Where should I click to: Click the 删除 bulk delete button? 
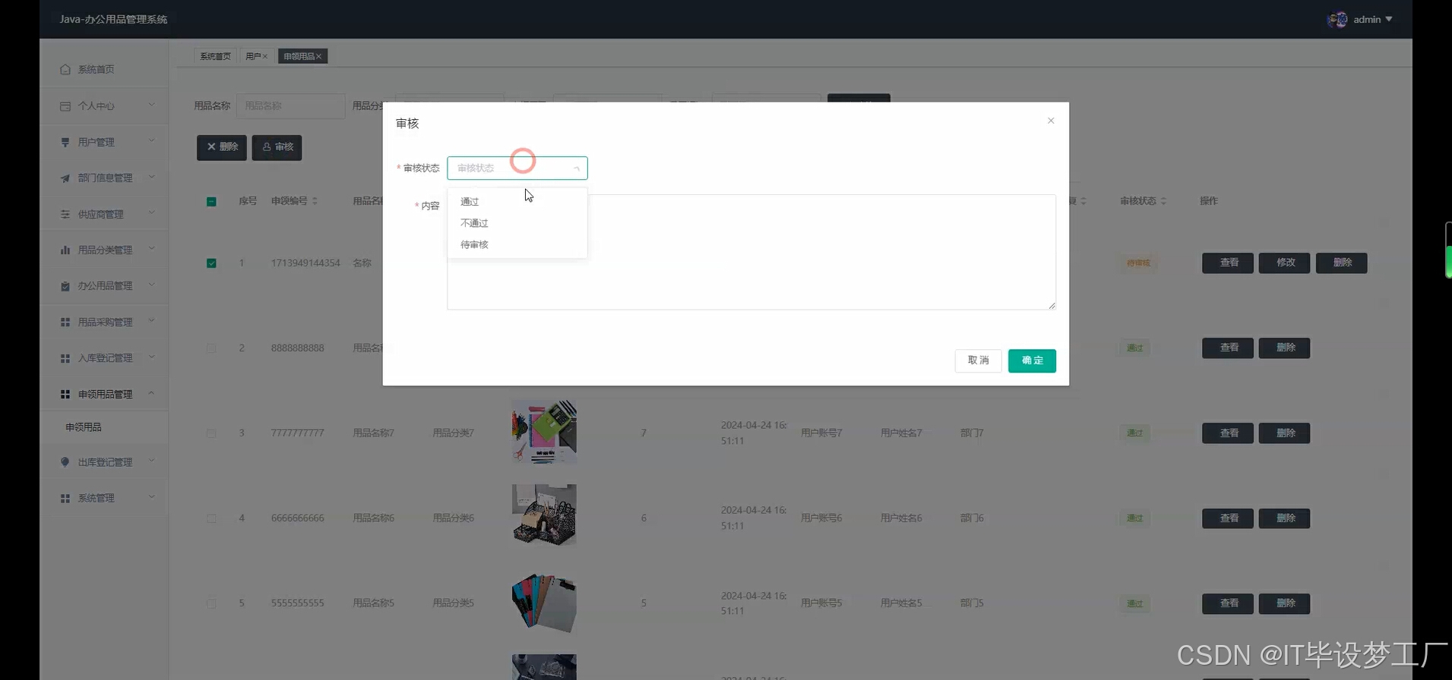(222, 147)
